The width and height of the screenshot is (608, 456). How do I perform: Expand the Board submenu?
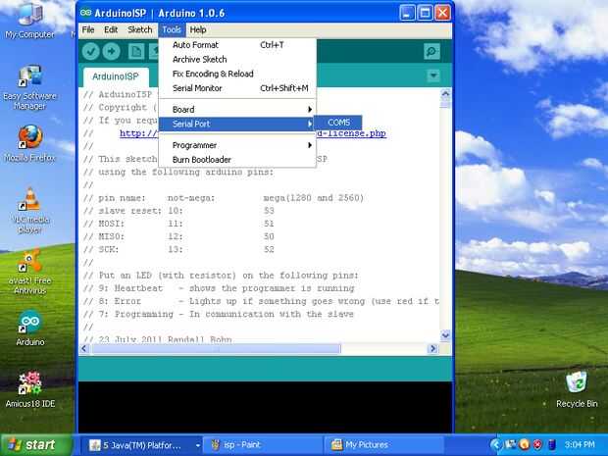(x=237, y=110)
